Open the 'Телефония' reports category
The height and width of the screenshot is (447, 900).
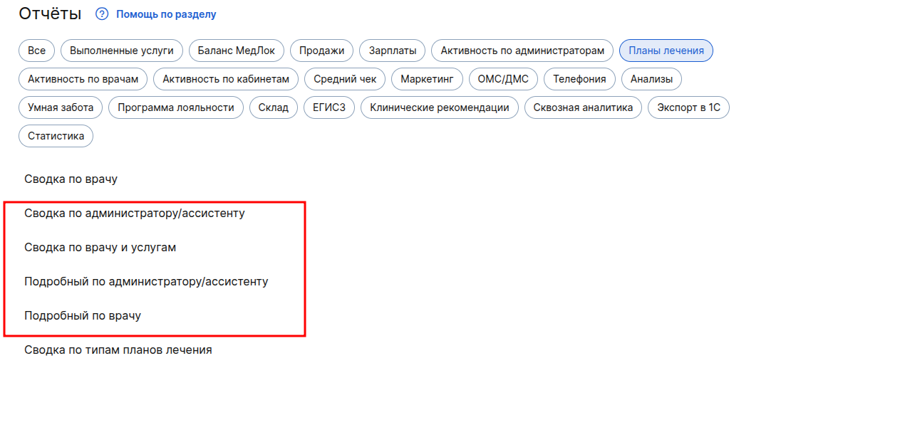(579, 79)
